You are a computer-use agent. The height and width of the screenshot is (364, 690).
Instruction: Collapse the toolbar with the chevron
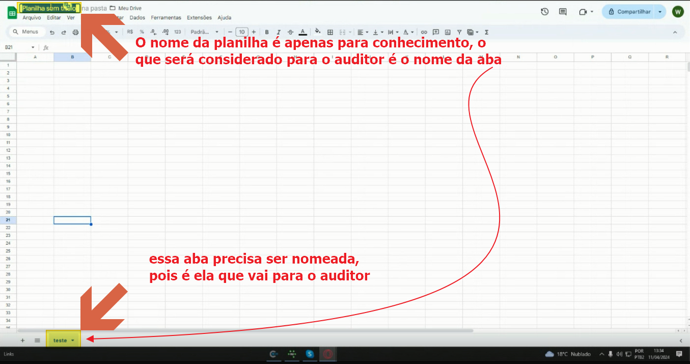[x=675, y=32]
